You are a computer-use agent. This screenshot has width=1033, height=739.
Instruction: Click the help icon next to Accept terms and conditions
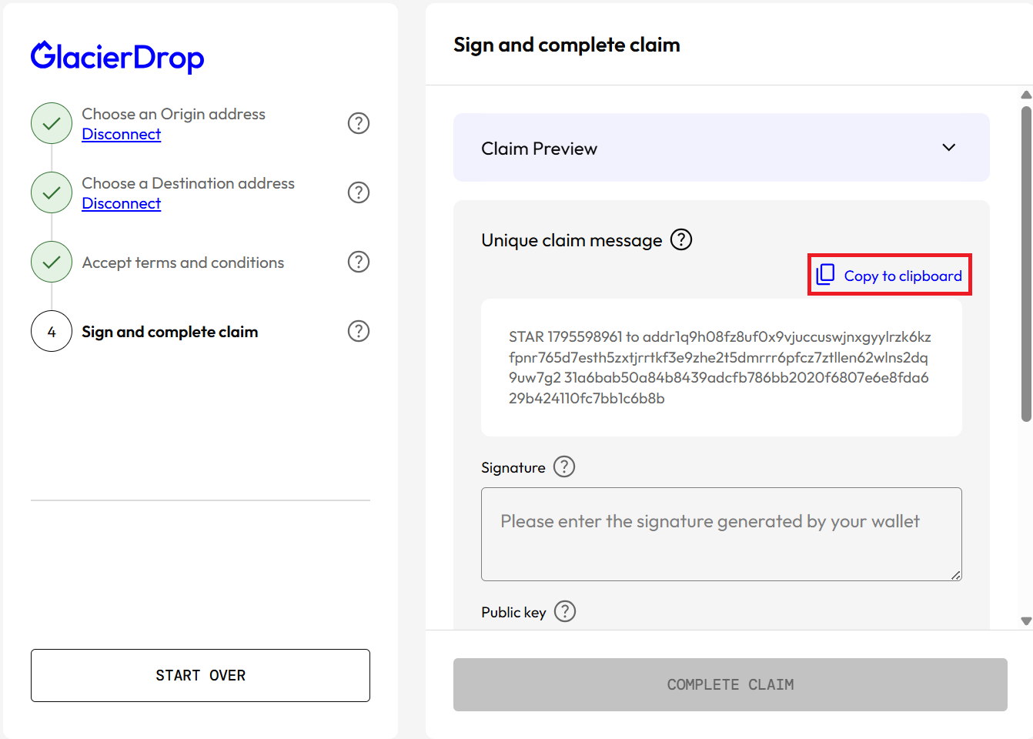[359, 262]
